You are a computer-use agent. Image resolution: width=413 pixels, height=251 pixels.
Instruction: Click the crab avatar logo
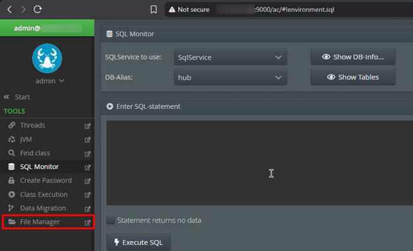[x=47, y=58]
